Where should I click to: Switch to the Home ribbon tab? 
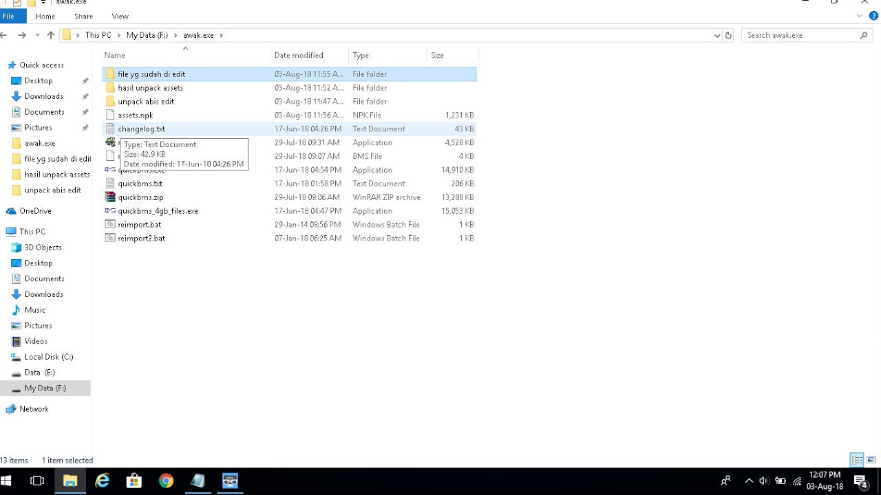click(45, 16)
